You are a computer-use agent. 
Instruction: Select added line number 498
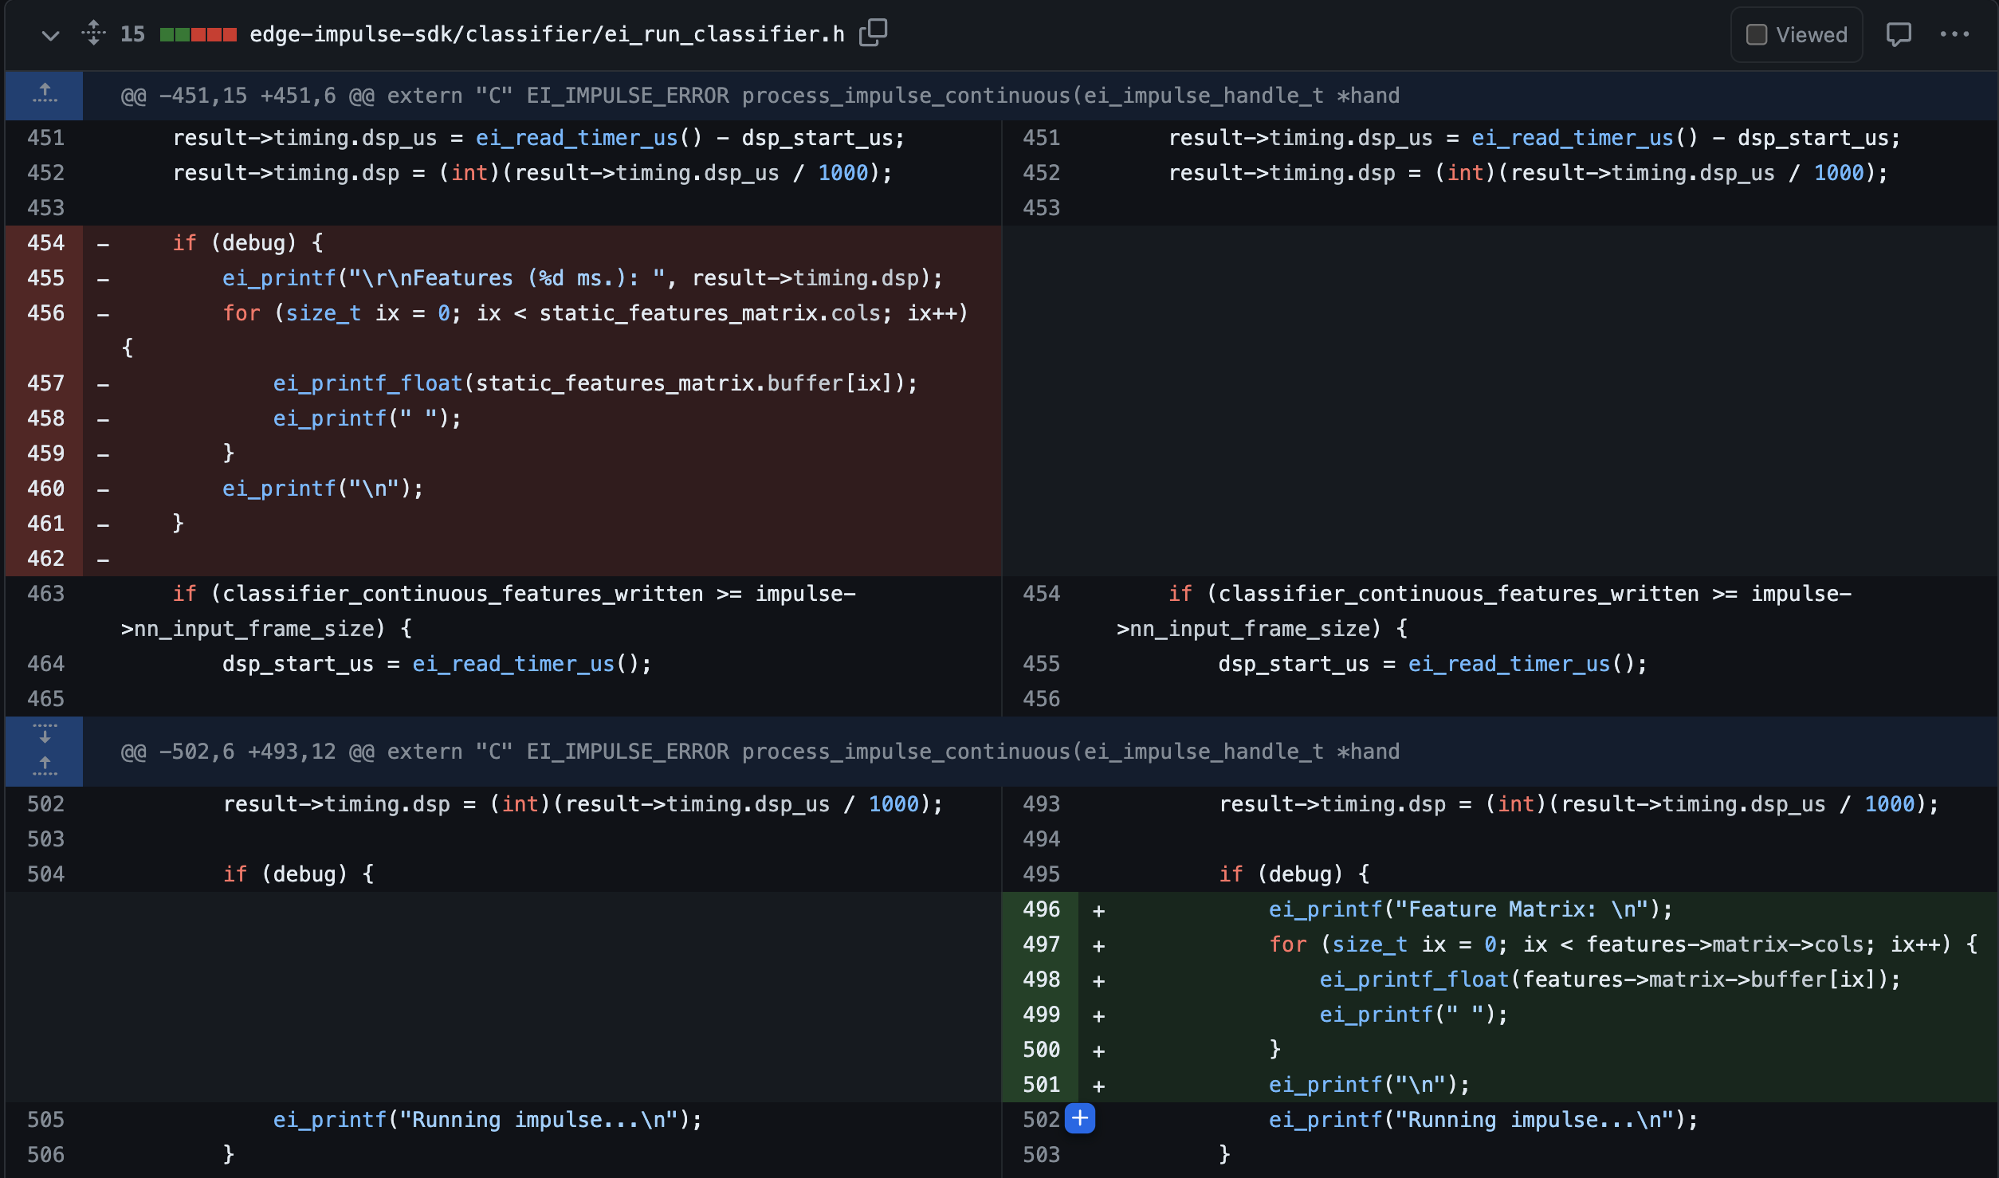[1041, 980]
